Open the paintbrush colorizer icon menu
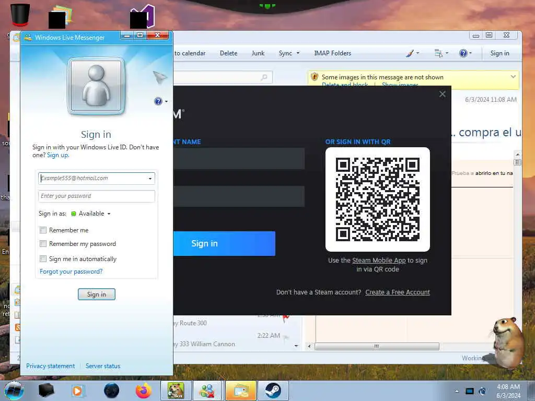The height and width of the screenshot is (401, 535). pos(412,53)
